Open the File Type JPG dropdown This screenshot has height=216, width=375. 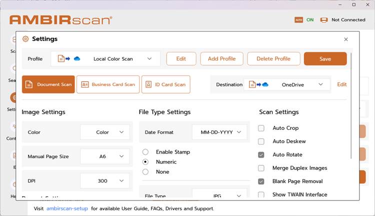pyautogui.click(x=219, y=194)
